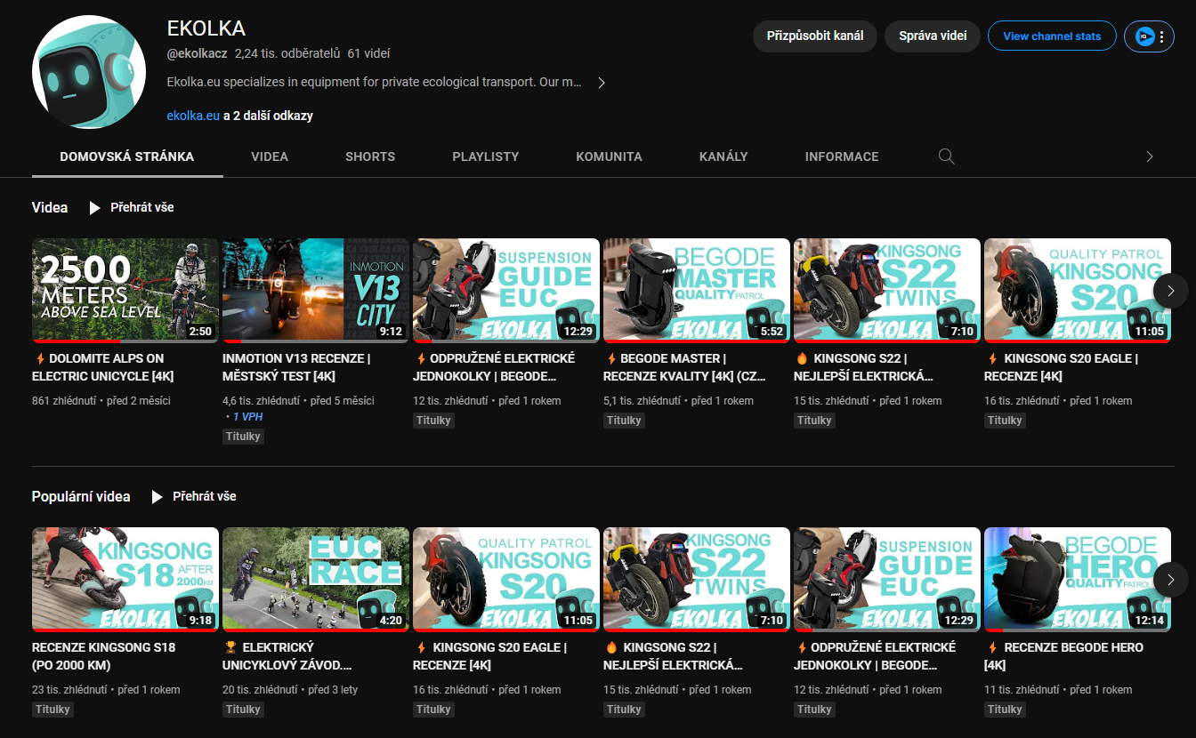Open the EUC Race thumbnail
The image size is (1196, 738).
(316, 580)
